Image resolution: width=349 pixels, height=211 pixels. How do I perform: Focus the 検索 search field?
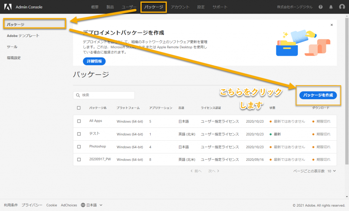tap(104, 95)
